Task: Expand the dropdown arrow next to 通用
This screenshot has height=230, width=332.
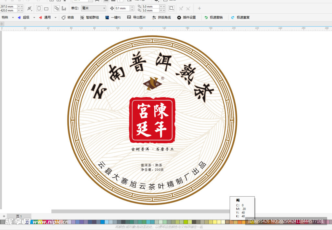Action: coord(55,17)
